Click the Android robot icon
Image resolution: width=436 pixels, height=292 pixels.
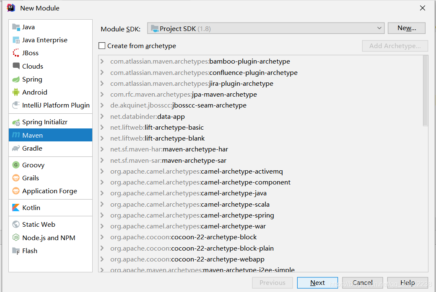16,92
